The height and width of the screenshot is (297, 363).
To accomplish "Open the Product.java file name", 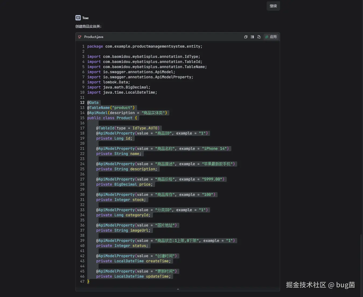I will pos(94,37).
